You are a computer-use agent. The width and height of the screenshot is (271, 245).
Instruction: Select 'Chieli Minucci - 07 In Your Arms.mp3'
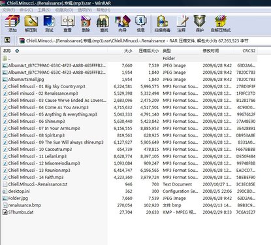[x=44, y=128]
